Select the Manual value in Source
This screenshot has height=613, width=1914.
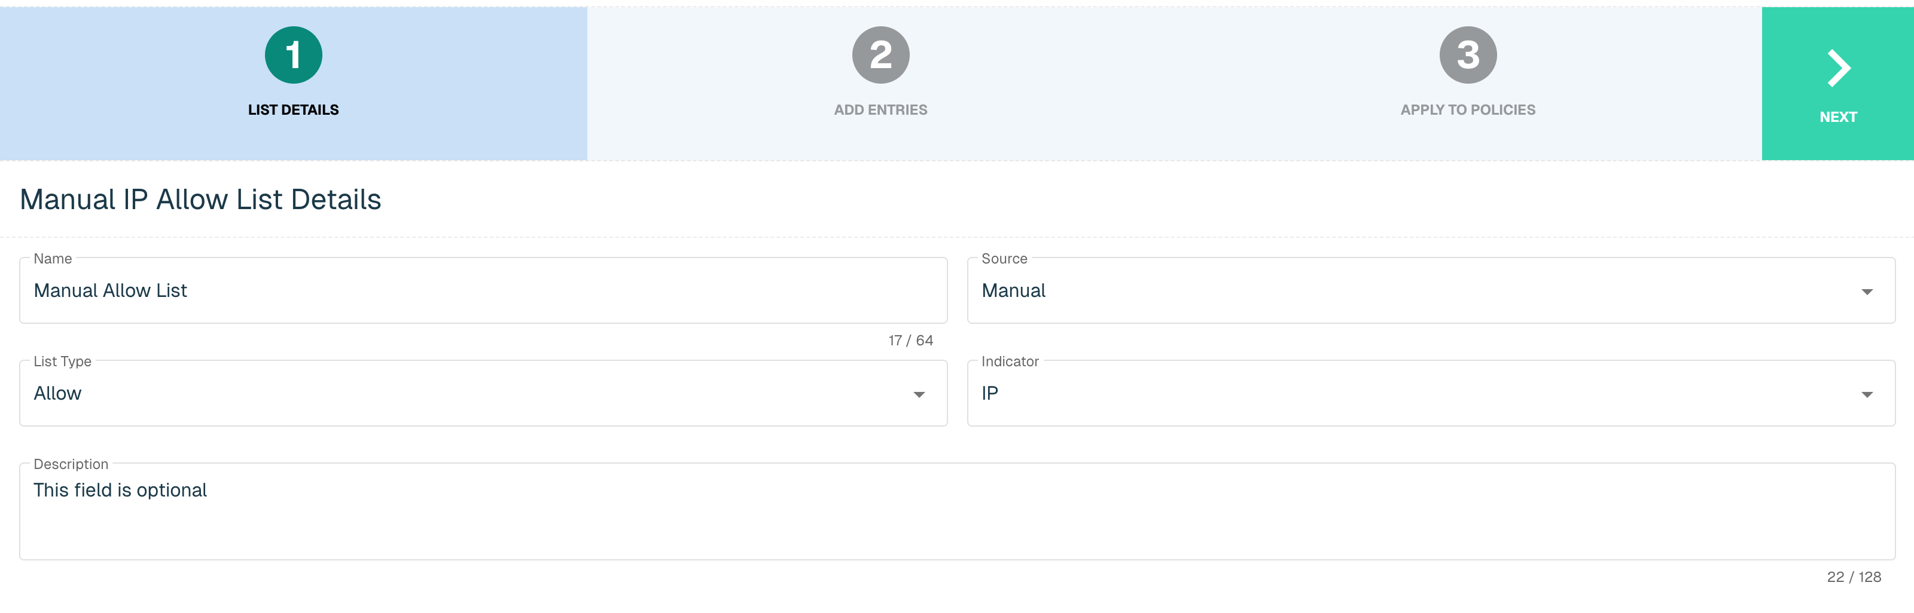(x=1013, y=290)
